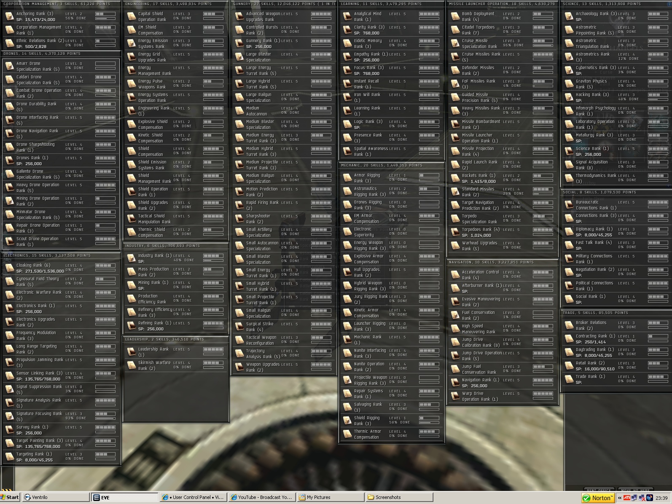The image size is (672, 504).
Task: Switch to the EVE taskbar button
Action: [x=125, y=497]
